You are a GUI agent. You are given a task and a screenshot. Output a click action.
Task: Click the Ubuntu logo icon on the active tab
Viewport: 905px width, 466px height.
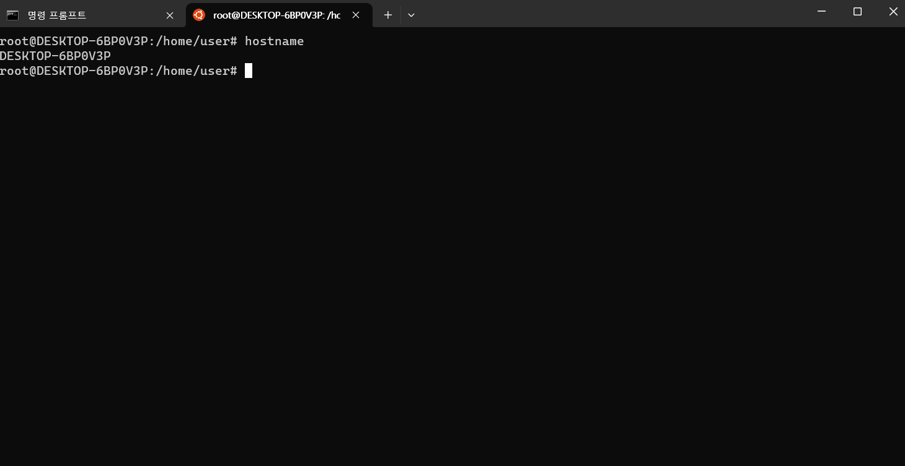tap(199, 15)
